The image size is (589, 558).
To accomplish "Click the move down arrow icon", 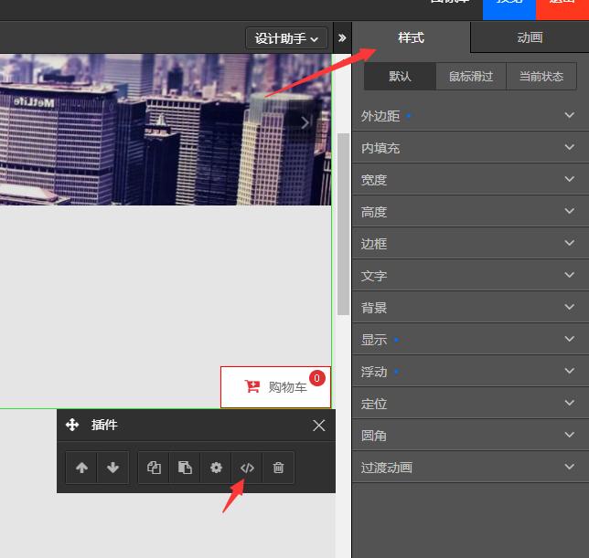I will coord(112,468).
